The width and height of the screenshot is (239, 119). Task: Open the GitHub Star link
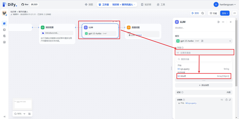(x=29, y=5)
